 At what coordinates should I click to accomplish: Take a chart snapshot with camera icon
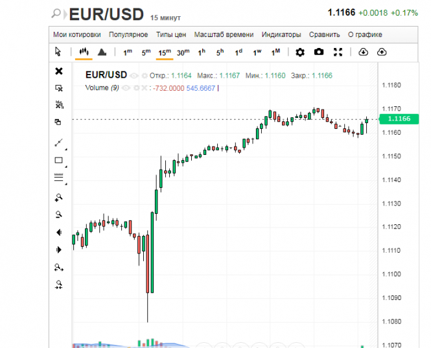click(319, 52)
